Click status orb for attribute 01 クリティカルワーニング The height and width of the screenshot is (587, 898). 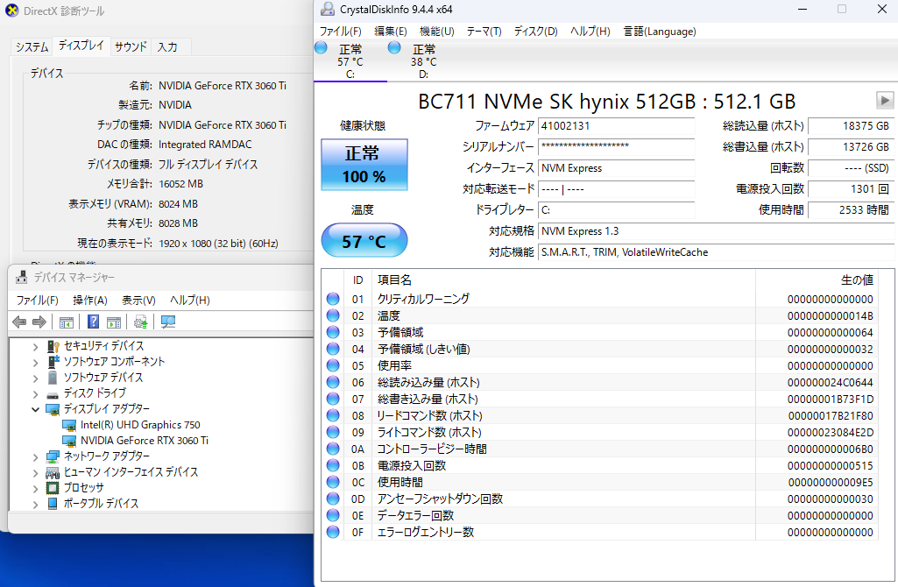click(333, 299)
